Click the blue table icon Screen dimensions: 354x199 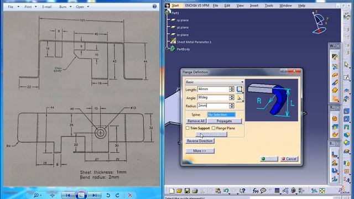(x=277, y=191)
